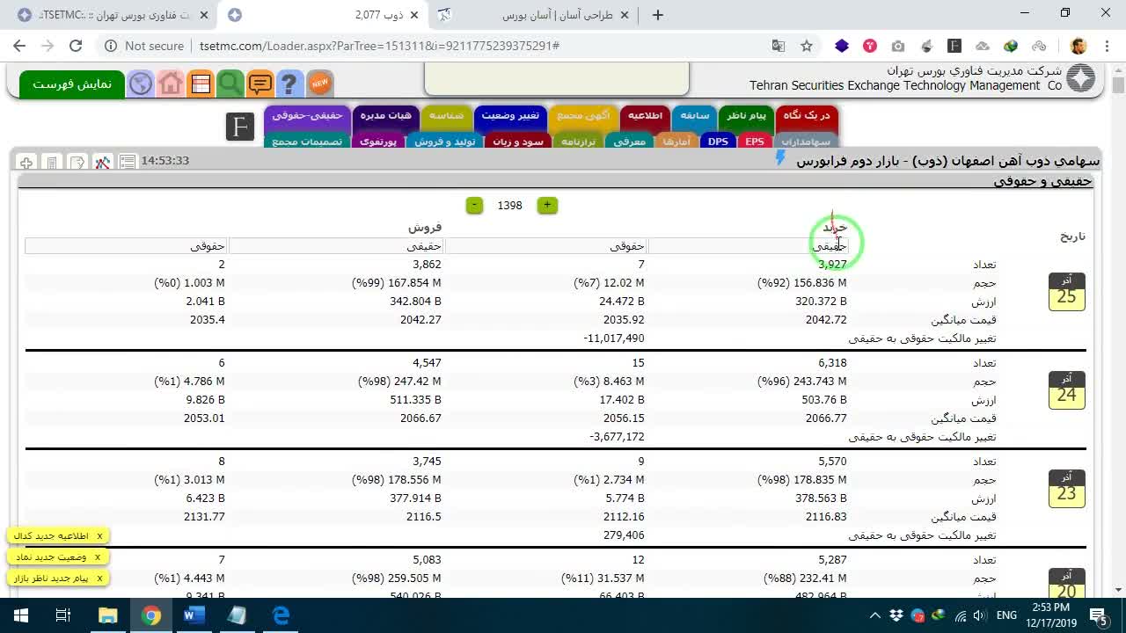1126x633 pixels.
Task: Open the EPS tab
Action: click(754, 141)
